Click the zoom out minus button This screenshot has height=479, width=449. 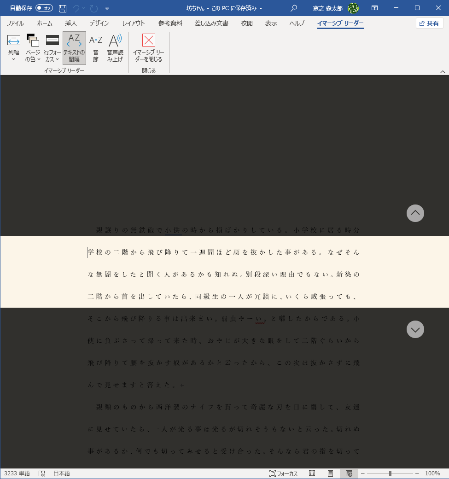[363, 473]
